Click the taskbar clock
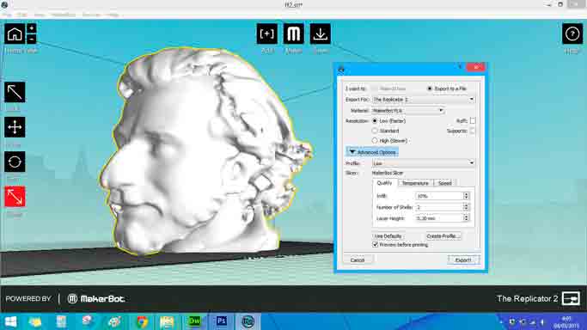The image size is (587, 330). pyautogui.click(x=566, y=321)
